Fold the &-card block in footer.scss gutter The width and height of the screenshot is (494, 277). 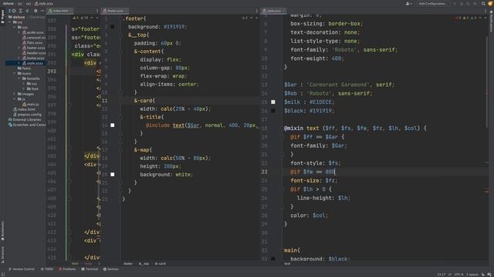[120, 101]
